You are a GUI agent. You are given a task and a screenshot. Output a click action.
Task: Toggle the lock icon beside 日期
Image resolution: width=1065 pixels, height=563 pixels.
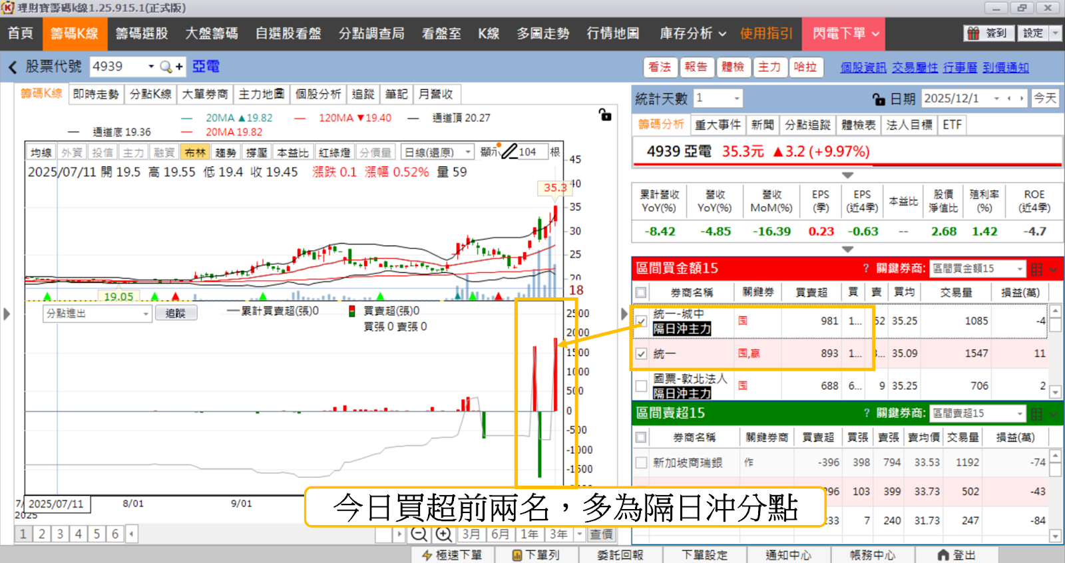click(879, 99)
